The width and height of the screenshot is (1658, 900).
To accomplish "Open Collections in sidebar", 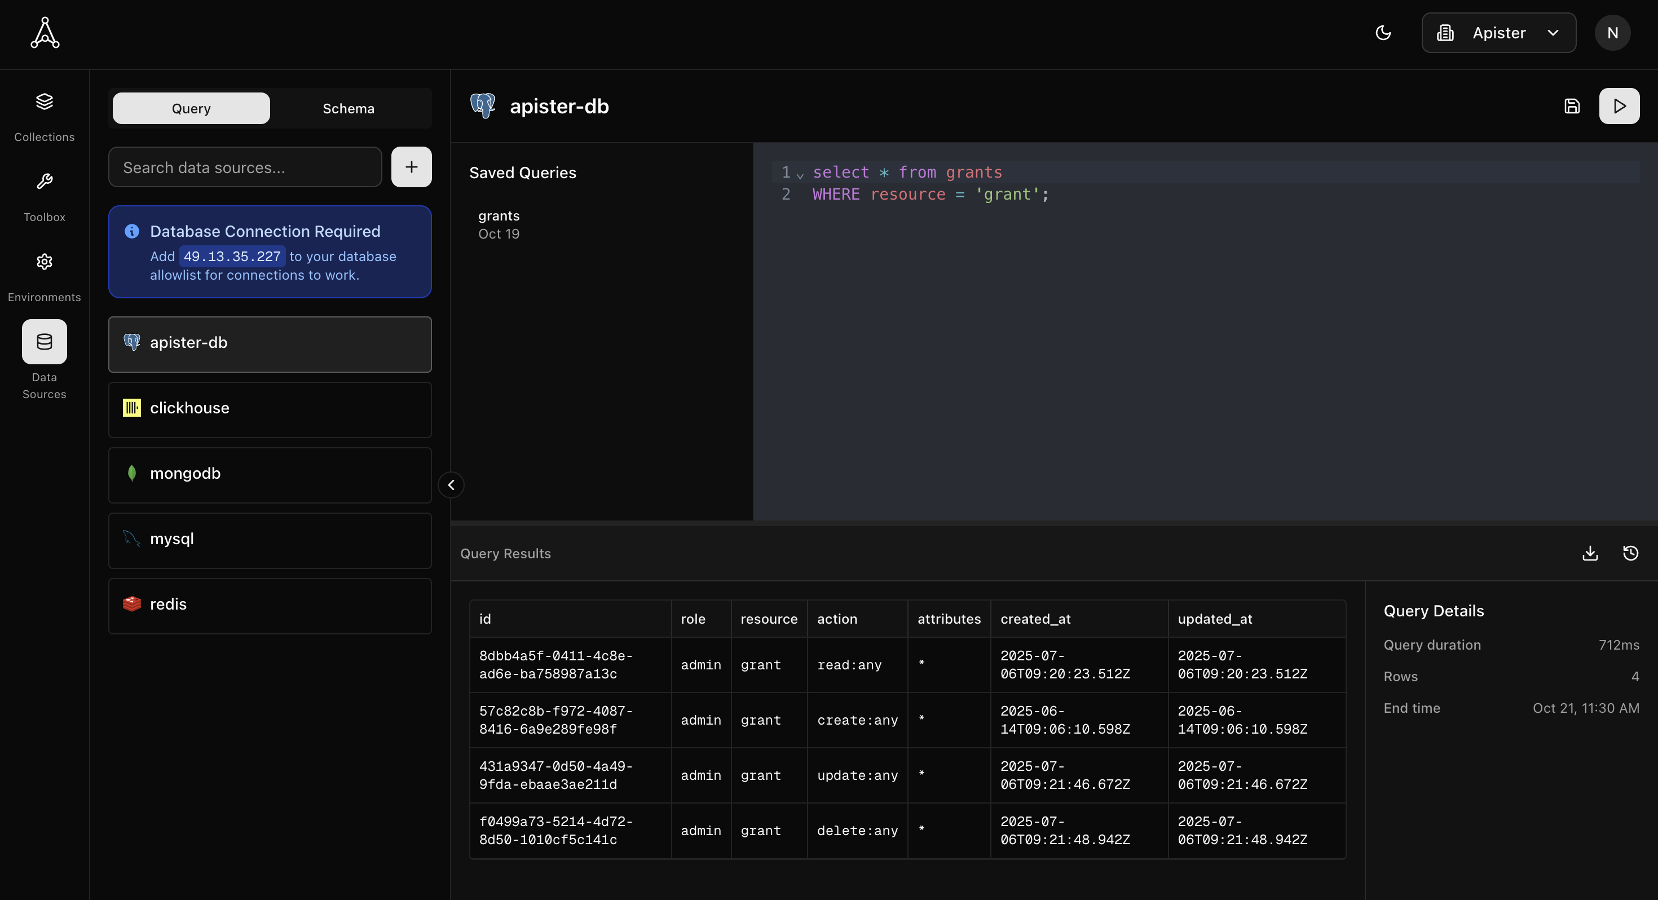I will (45, 116).
